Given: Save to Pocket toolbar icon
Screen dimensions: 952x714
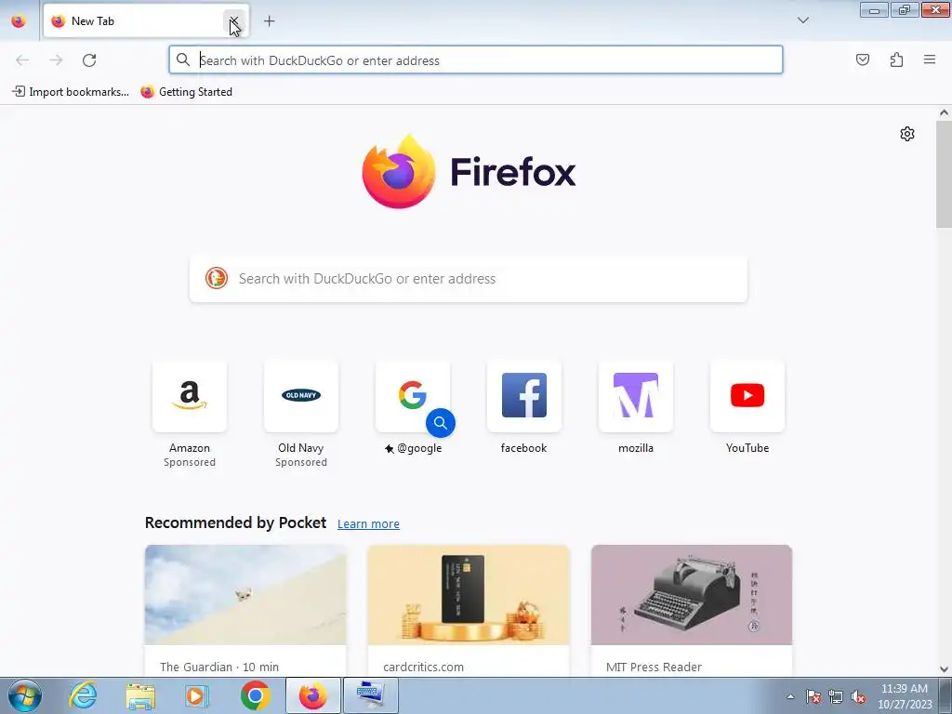Looking at the screenshot, I should (862, 59).
